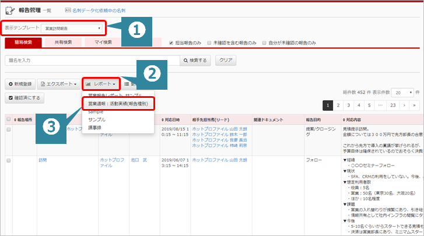Check 自分が未確認の報告のみ option
Screen dimensions: 424x236
[x=264, y=43]
